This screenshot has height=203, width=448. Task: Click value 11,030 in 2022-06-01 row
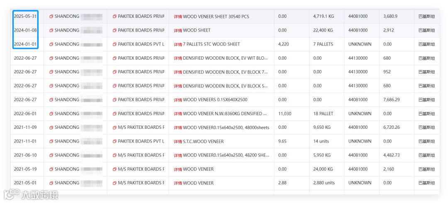point(285,114)
